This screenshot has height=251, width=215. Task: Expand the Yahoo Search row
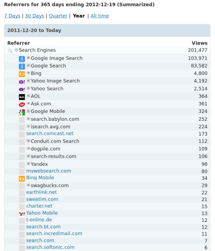coord(28,88)
